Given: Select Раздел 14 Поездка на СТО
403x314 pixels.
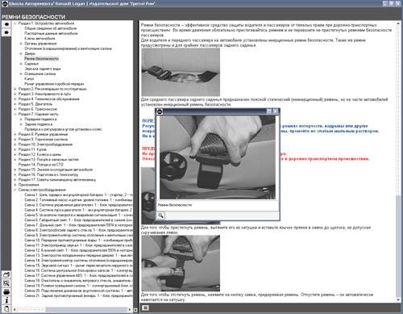Looking at the screenshot, I should click(x=41, y=165).
